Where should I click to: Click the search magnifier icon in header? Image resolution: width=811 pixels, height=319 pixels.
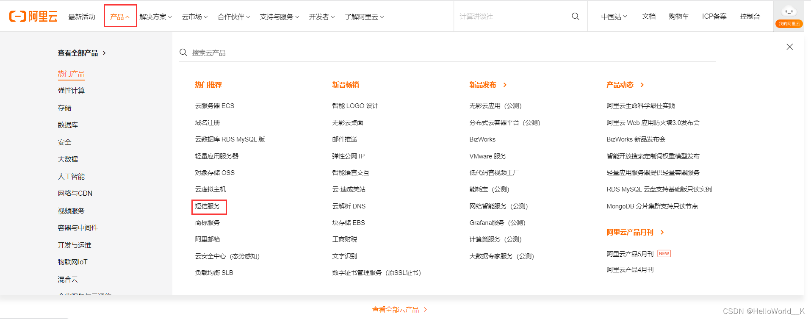575,16
